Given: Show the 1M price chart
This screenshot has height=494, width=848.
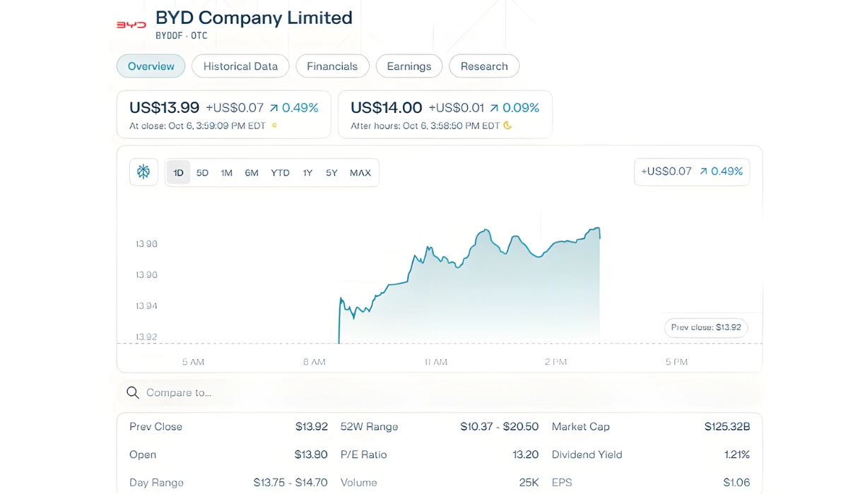Looking at the screenshot, I should pyautogui.click(x=226, y=173).
